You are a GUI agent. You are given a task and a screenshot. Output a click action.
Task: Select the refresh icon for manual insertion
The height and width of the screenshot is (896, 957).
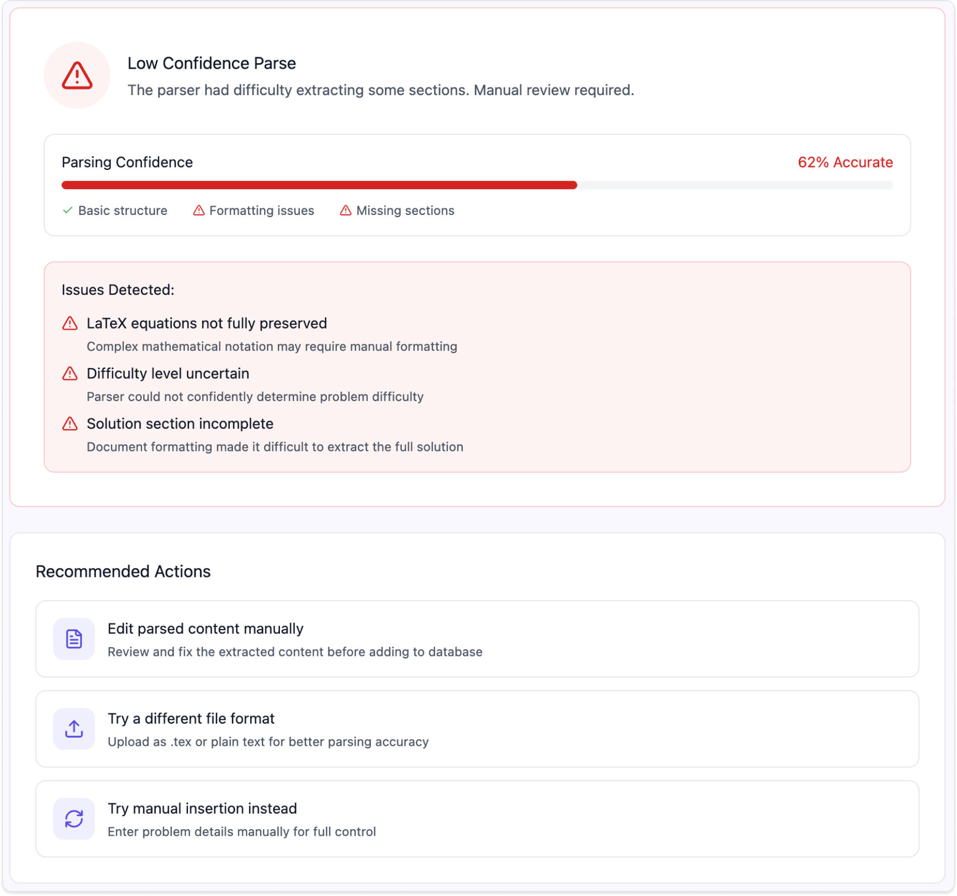(x=74, y=818)
